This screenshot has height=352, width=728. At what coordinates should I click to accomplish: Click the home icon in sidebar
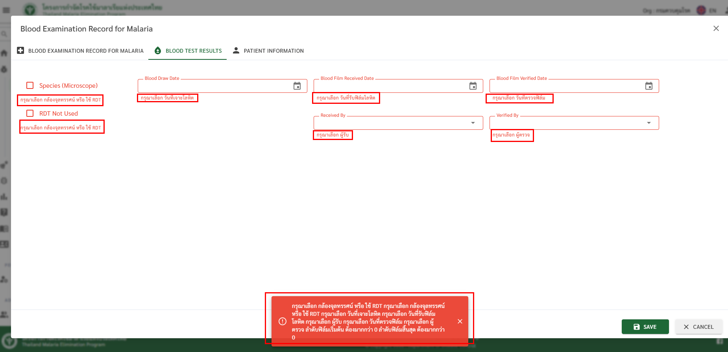point(4,53)
